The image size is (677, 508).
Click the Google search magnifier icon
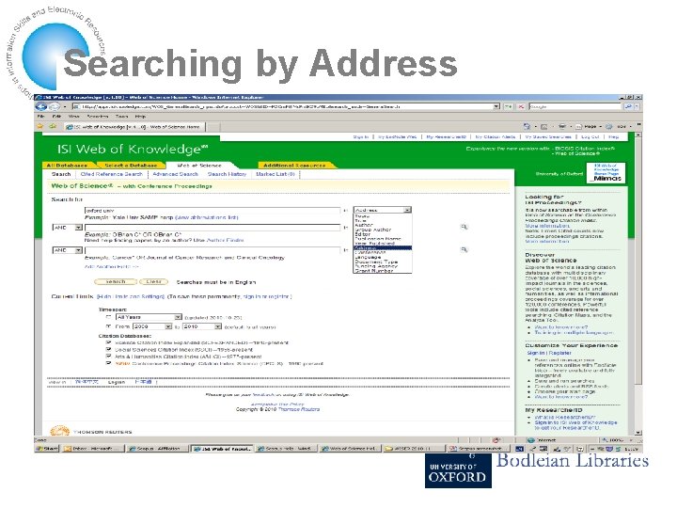click(628, 106)
